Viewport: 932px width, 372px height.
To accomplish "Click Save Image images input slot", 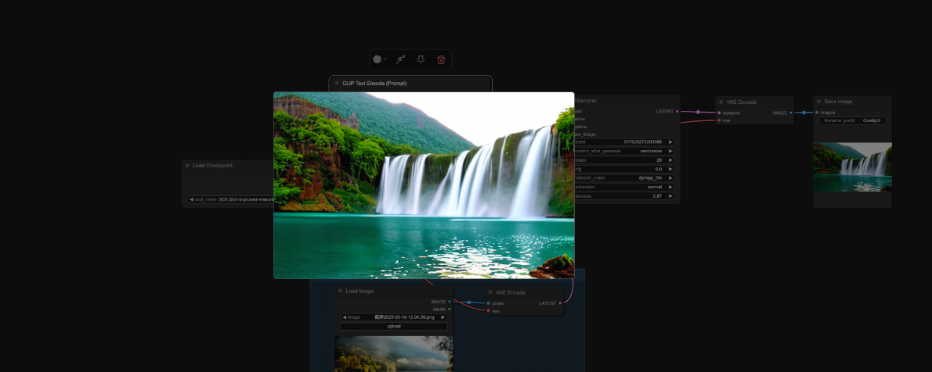I will [x=817, y=112].
